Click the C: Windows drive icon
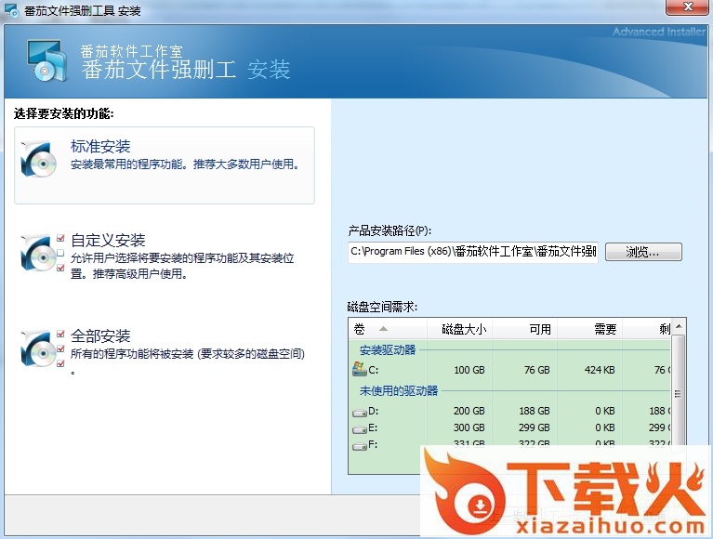 tap(359, 369)
